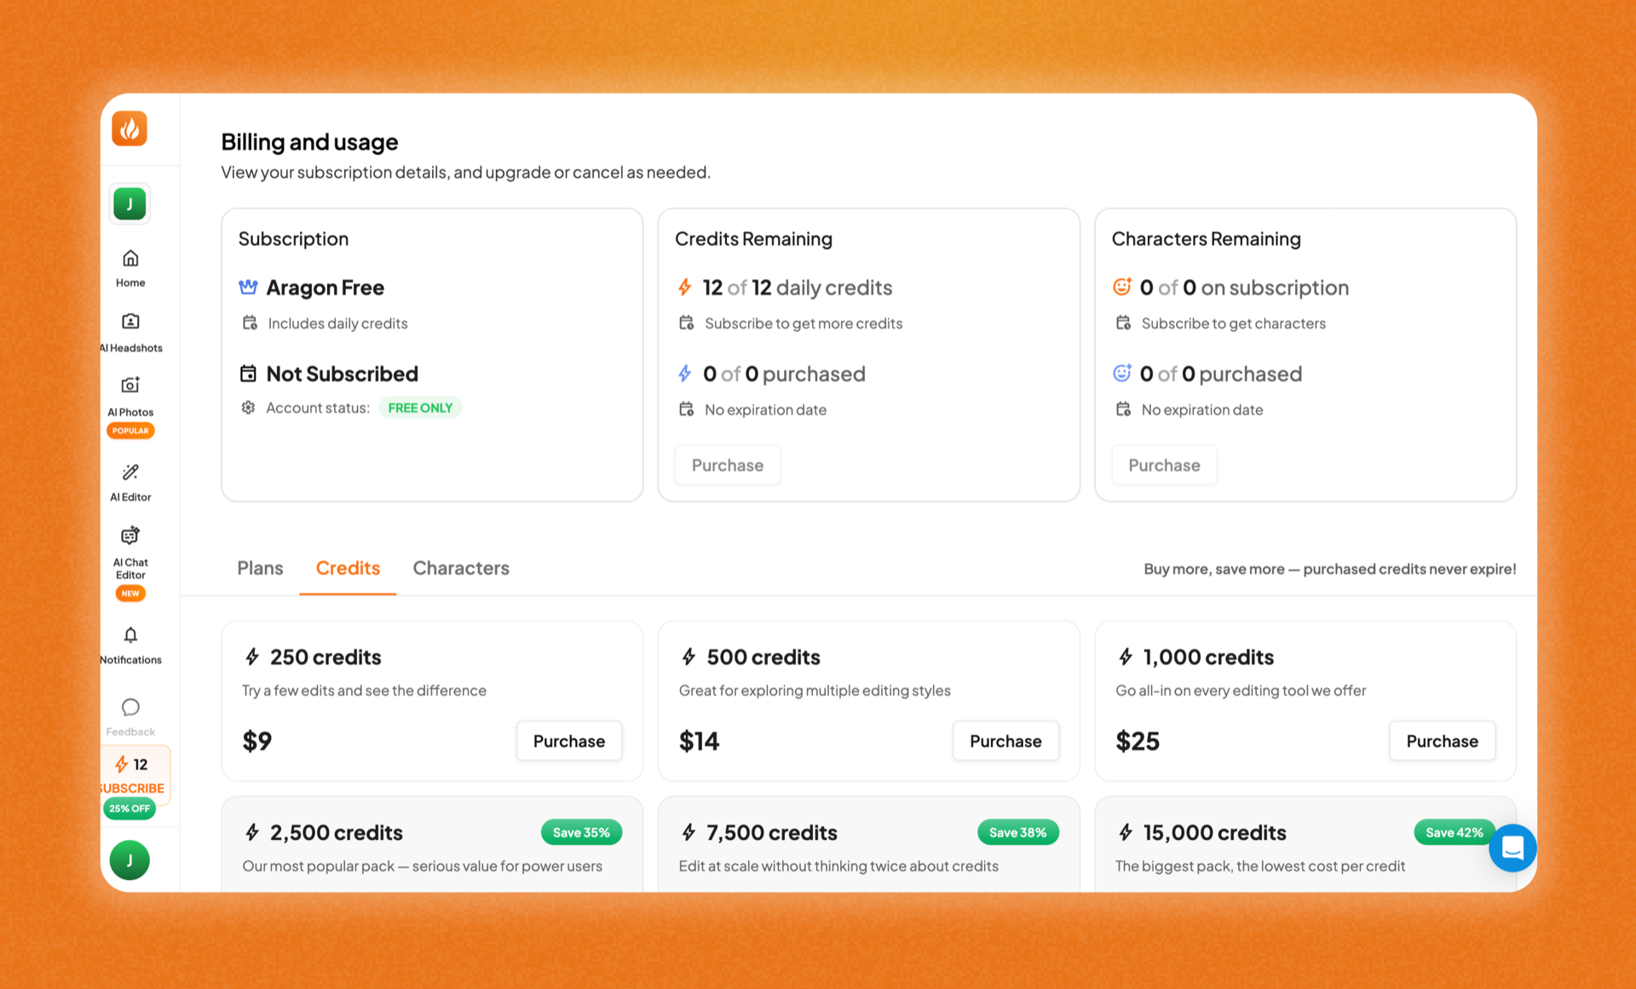Open Notifications bell
1636x989 pixels.
pos(130,645)
